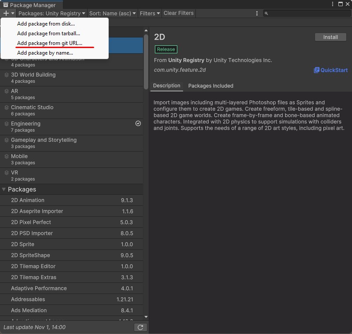Select the 2D Pixel Perfect package

[x=71, y=222]
